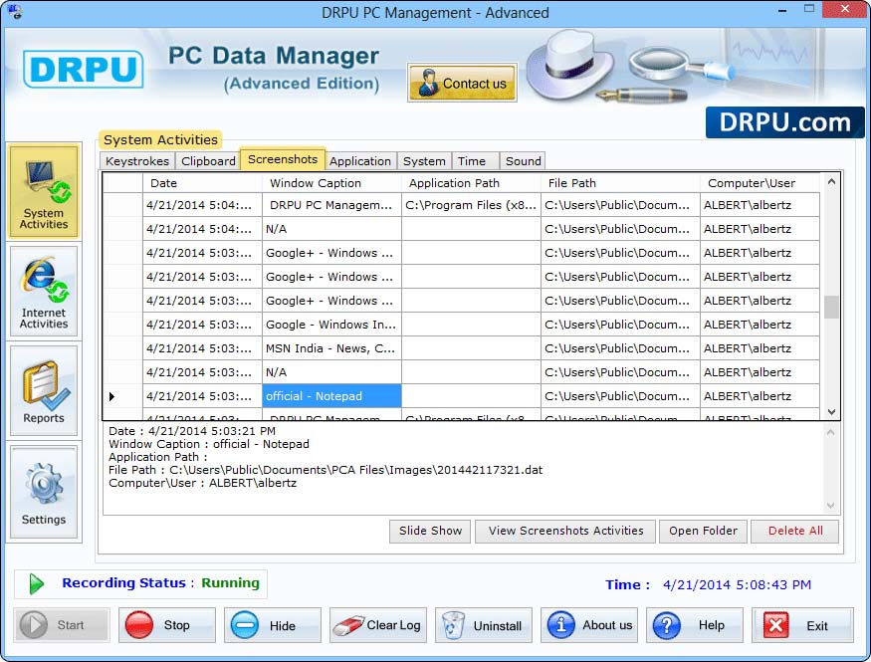Click 'C:\Program Files (x8...' cell in first row
The height and width of the screenshot is (662, 871).
(471, 205)
